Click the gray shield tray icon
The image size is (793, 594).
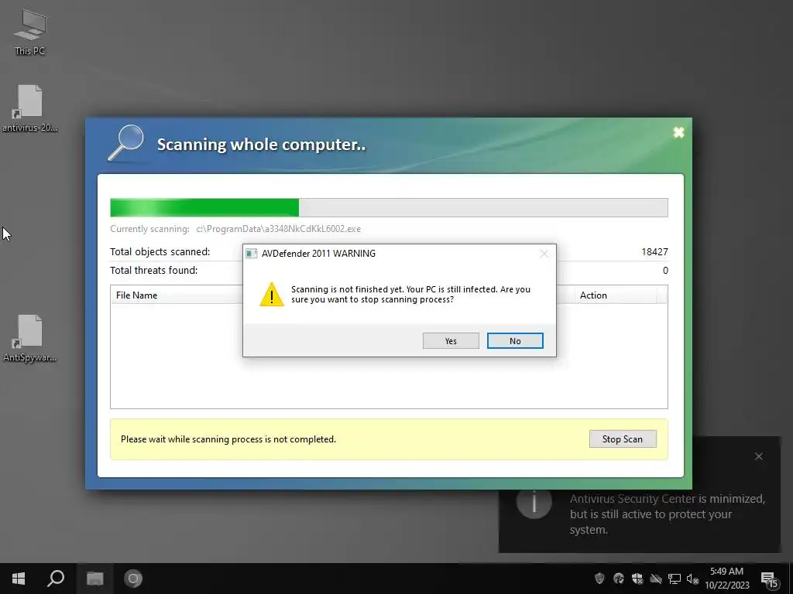[600, 579]
